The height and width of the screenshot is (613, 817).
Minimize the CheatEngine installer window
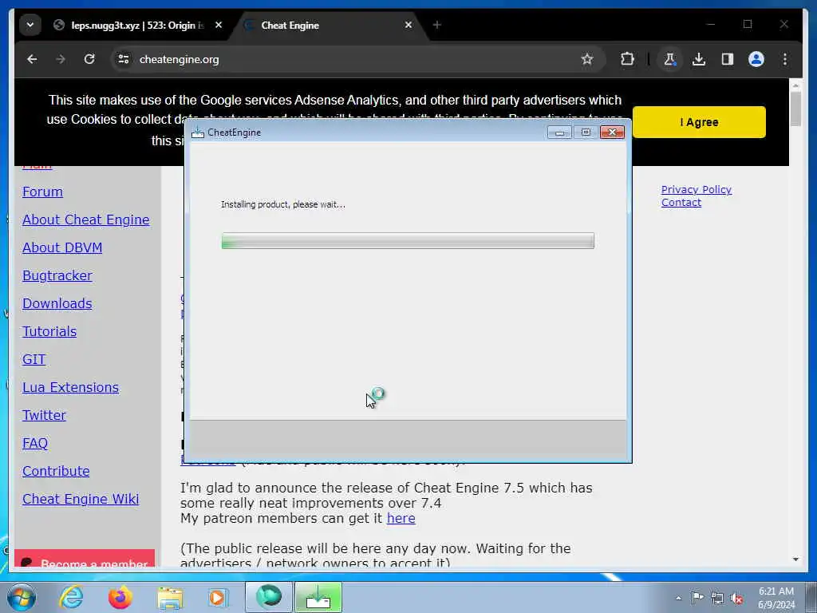tap(559, 132)
